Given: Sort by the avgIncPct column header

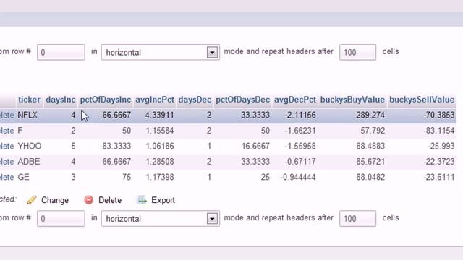Looking at the screenshot, I should pos(155,100).
